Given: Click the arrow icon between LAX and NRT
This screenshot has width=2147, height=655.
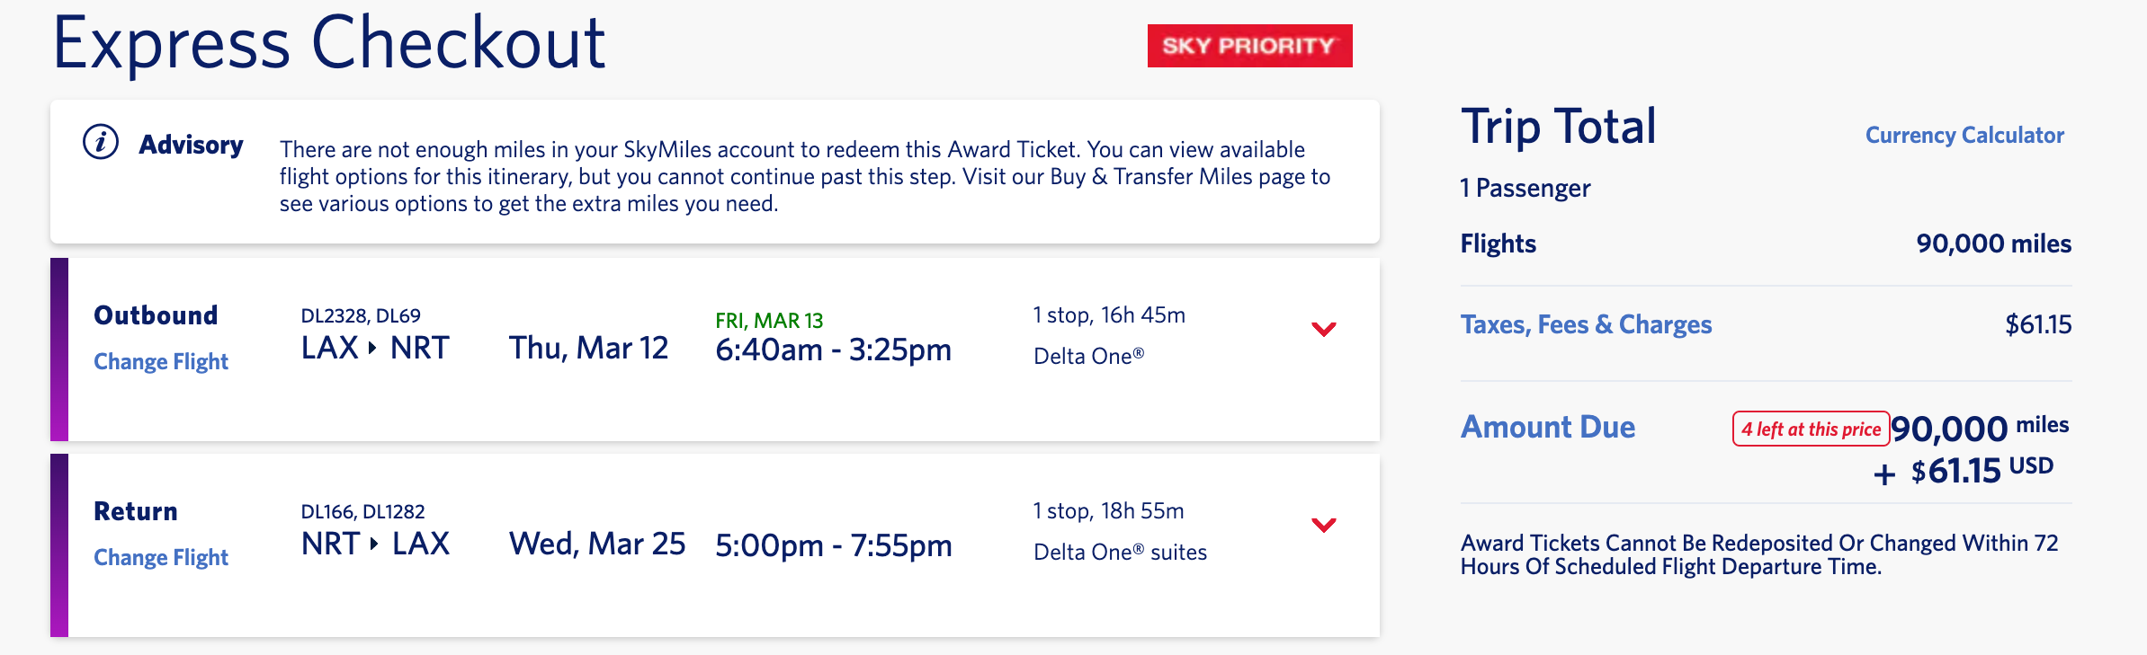Looking at the screenshot, I should click(x=372, y=348).
